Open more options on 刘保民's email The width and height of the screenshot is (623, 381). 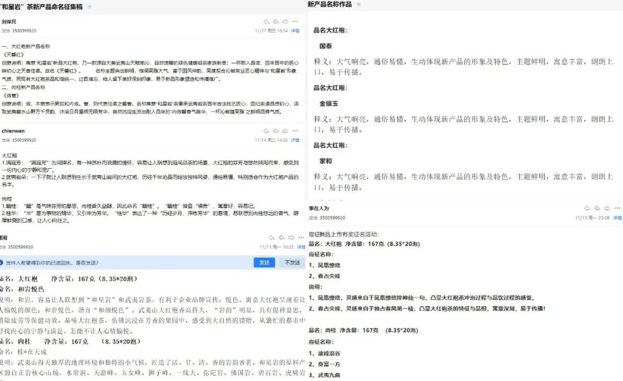click(295, 22)
